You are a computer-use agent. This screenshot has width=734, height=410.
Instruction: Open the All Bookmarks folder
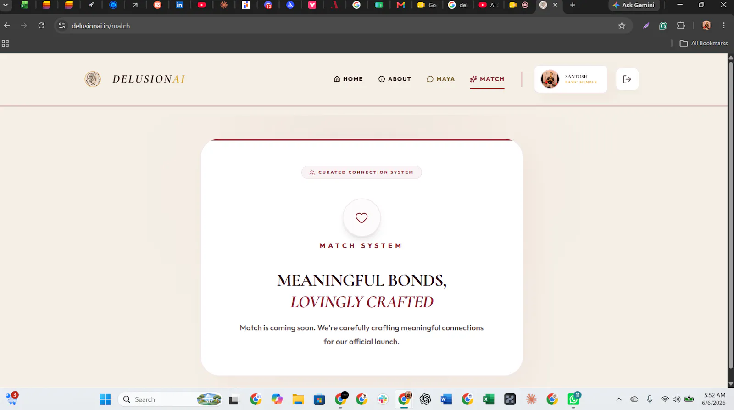click(704, 43)
